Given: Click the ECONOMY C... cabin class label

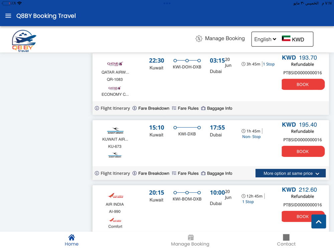Looking at the screenshot, I should [115, 94].
